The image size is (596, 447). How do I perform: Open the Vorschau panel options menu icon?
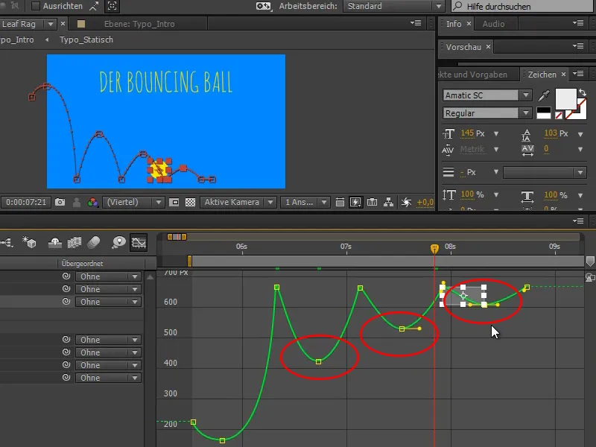tap(578, 46)
